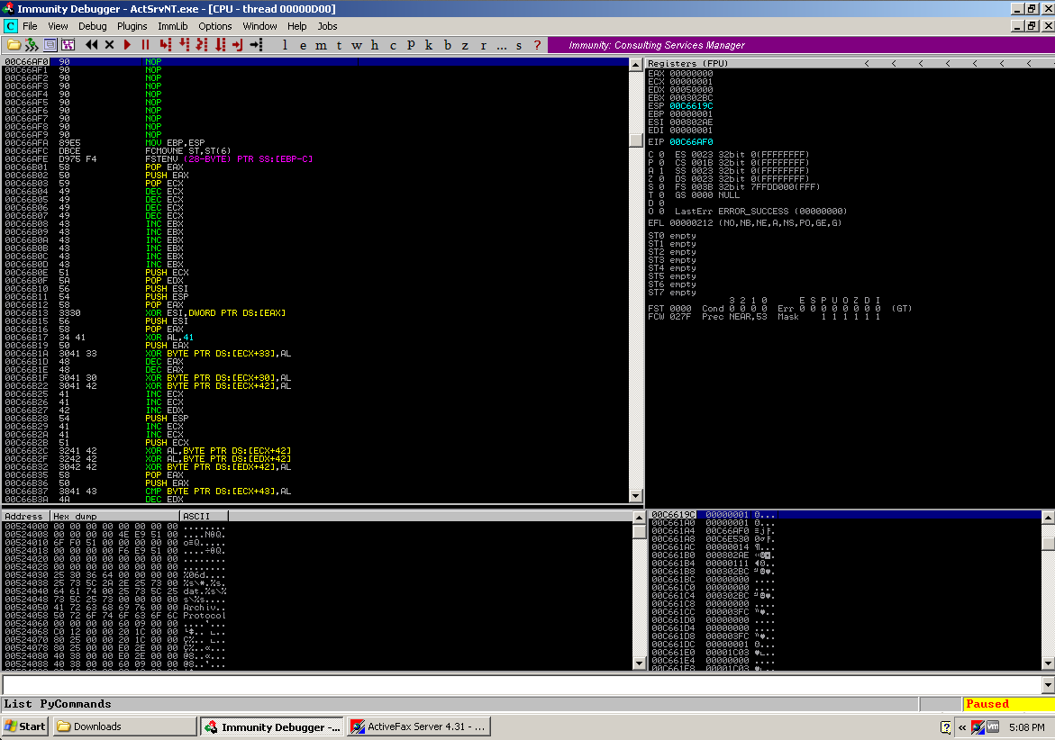Show Source with the 's' button
1055x740 pixels.
tap(519, 45)
